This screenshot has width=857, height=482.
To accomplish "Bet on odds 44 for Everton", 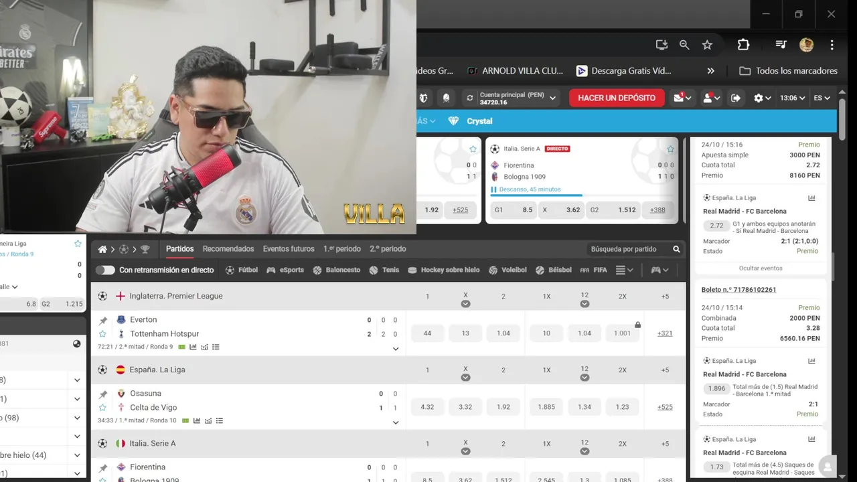I will 427,333.
